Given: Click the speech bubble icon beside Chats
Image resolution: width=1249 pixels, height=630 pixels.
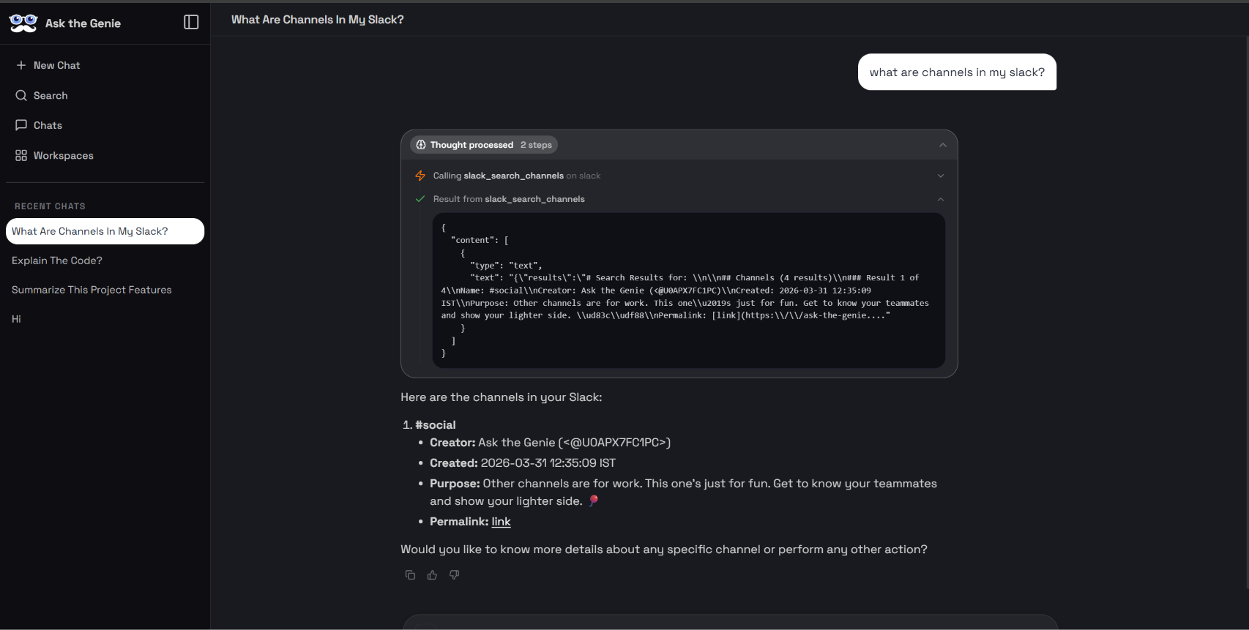Looking at the screenshot, I should click(x=21, y=125).
